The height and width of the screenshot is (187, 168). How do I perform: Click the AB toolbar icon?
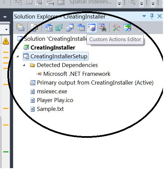(39, 2)
